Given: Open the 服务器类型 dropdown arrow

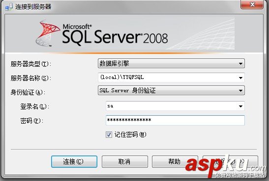Looking at the screenshot, I should [240, 64].
